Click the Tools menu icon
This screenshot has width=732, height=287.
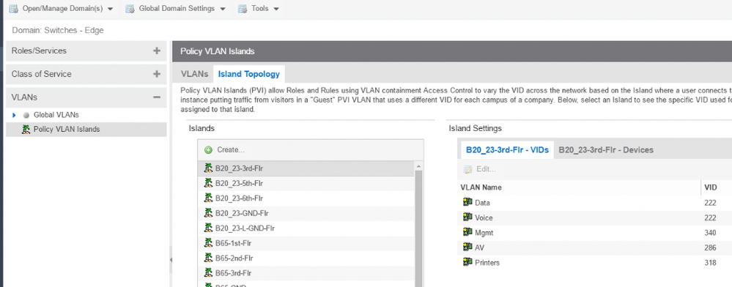[243, 8]
